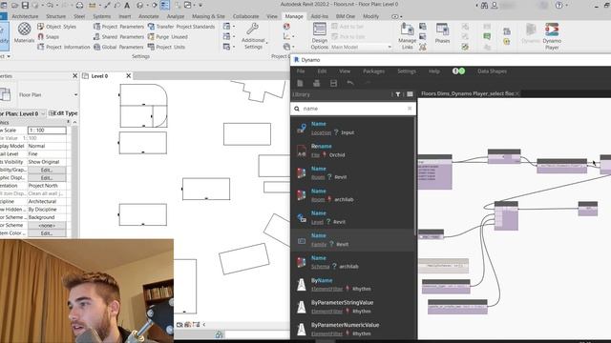Screen dimensions: 611x343
Task: Open Project Units
Action: pyautogui.click(x=166, y=47)
